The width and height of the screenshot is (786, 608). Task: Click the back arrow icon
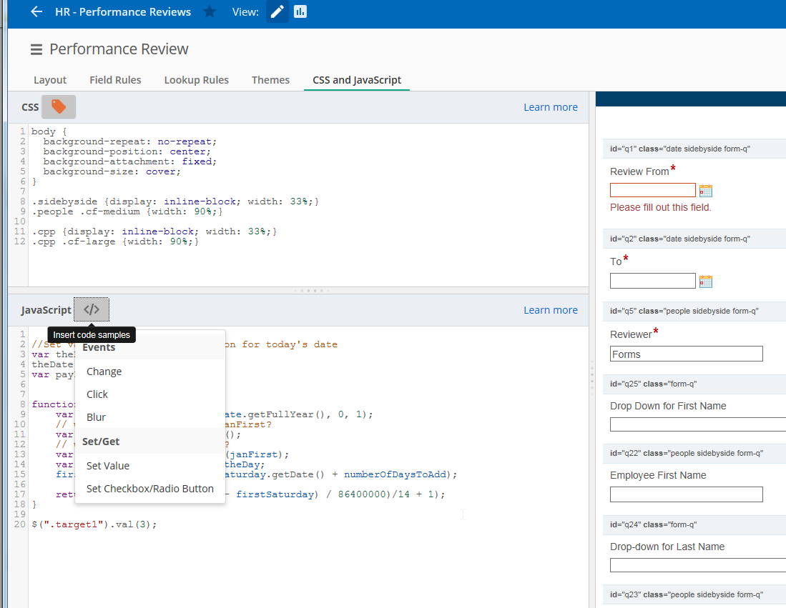tap(36, 11)
